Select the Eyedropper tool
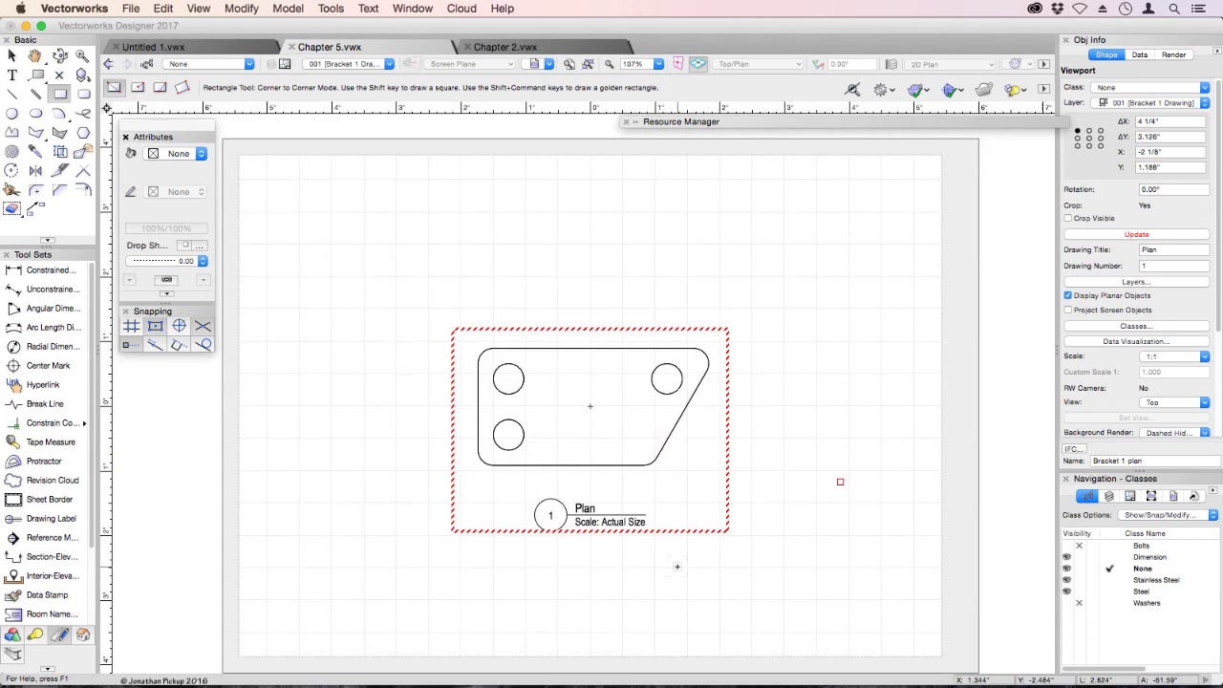Image resolution: width=1223 pixels, height=688 pixels. (x=35, y=151)
